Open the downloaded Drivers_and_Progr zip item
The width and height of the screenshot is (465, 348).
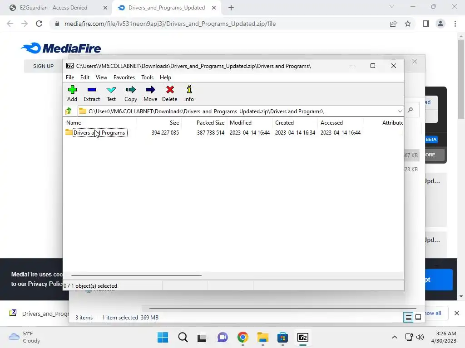pos(39,314)
